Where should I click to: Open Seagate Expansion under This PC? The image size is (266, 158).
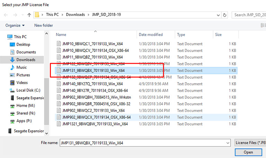pos(27,98)
